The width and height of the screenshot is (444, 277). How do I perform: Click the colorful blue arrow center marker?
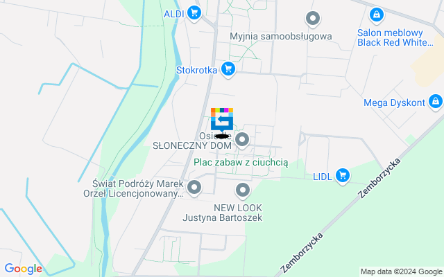click(x=222, y=120)
